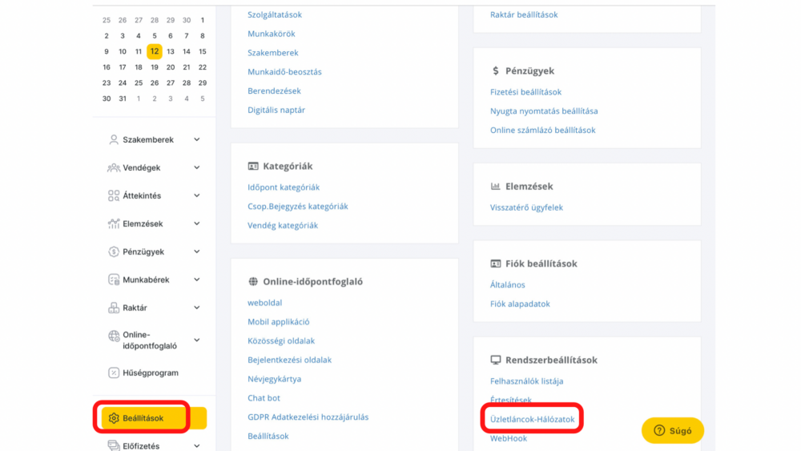Click the Szakemberek person icon in sidebar
The height and width of the screenshot is (451, 801).
point(114,139)
